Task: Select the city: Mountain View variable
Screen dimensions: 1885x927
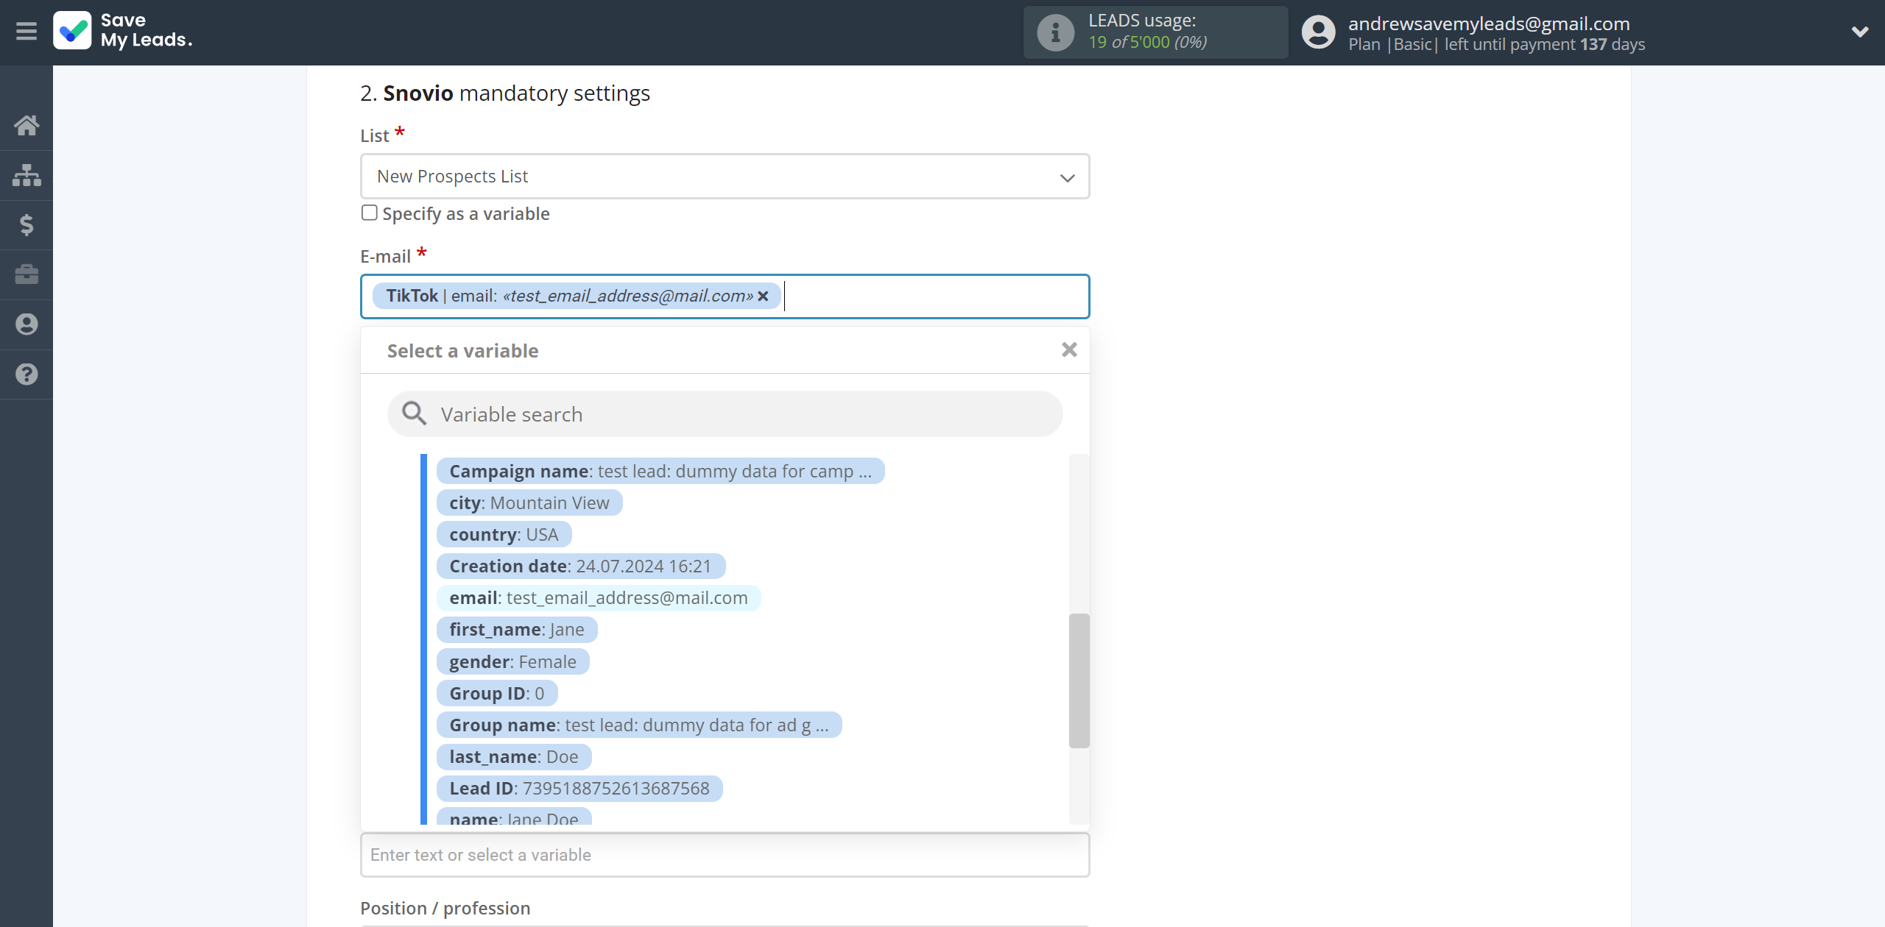Action: 529,503
